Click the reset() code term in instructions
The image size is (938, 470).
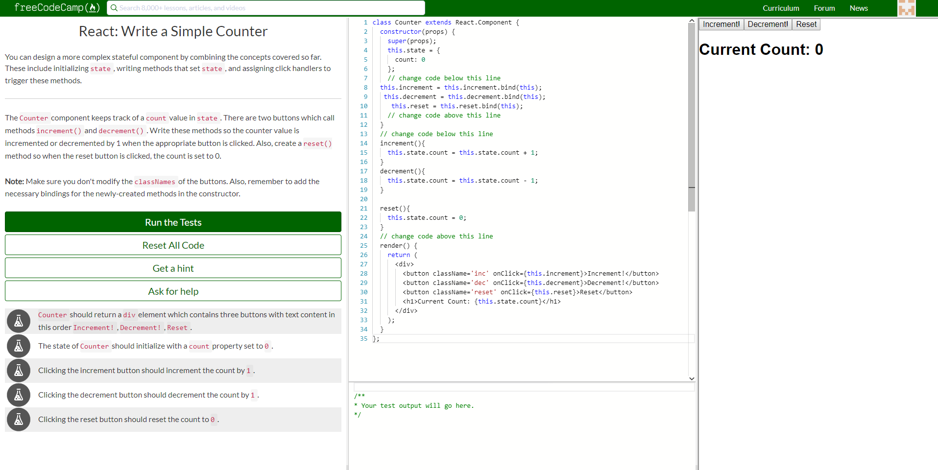(x=317, y=143)
